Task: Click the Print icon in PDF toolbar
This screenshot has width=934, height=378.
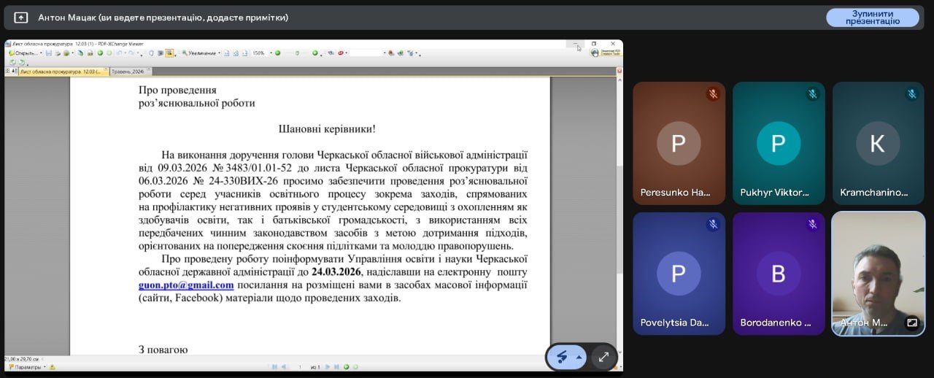Action: 58,53
